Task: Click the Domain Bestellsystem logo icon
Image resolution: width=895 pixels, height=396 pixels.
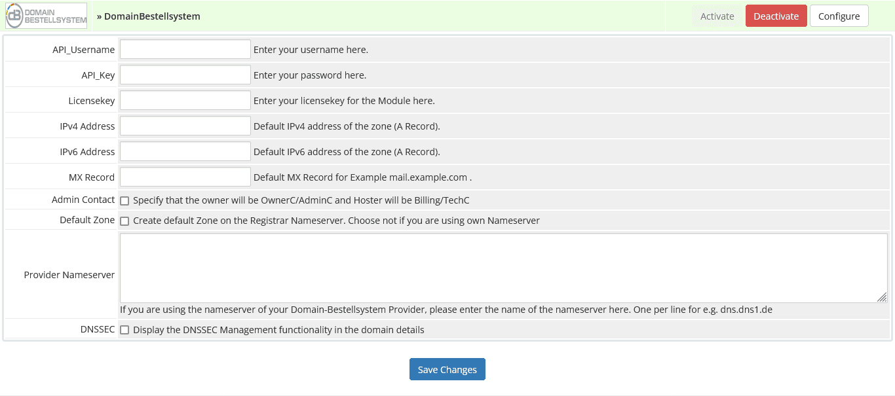Action: tap(46, 16)
